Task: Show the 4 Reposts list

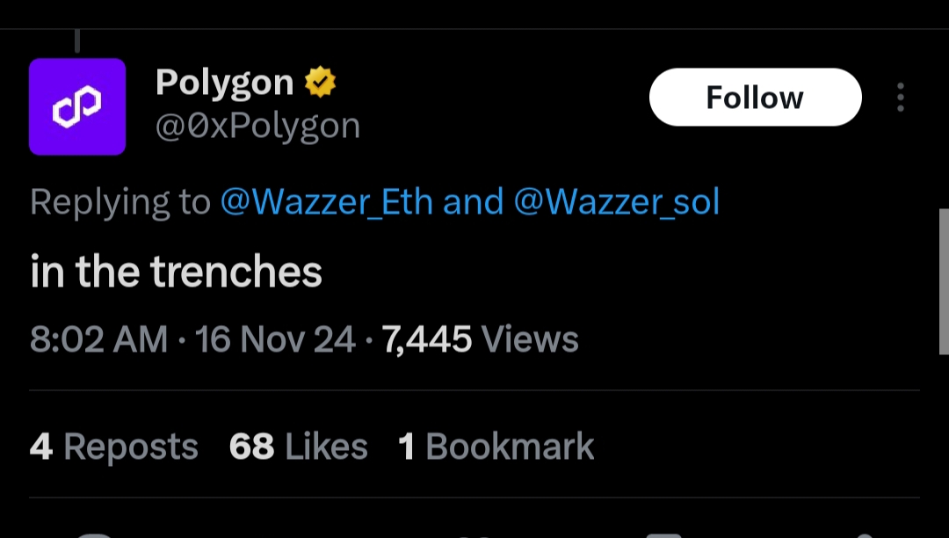Action: tap(114, 447)
